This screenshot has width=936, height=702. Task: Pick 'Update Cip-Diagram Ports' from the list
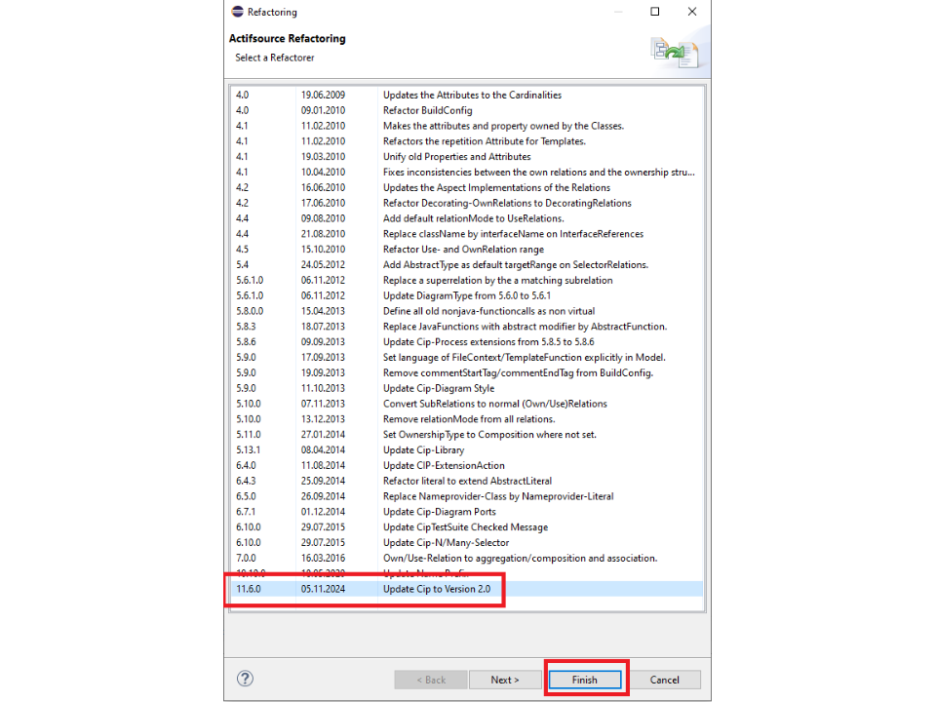pos(439,511)
